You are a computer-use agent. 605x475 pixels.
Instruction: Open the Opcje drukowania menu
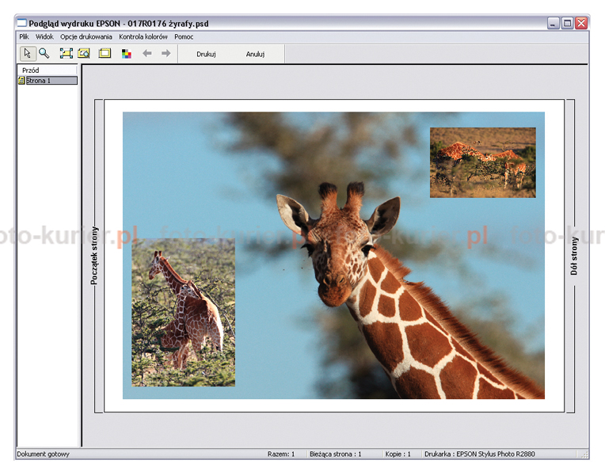(86, 36)
